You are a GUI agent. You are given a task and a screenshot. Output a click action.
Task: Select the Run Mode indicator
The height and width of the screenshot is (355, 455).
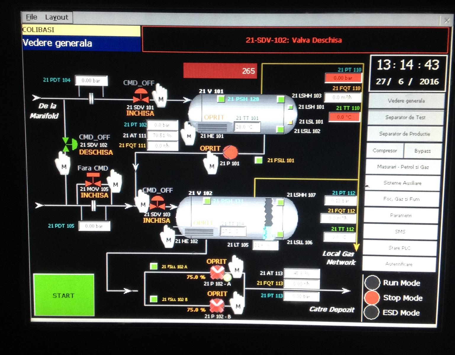(372, 283)
